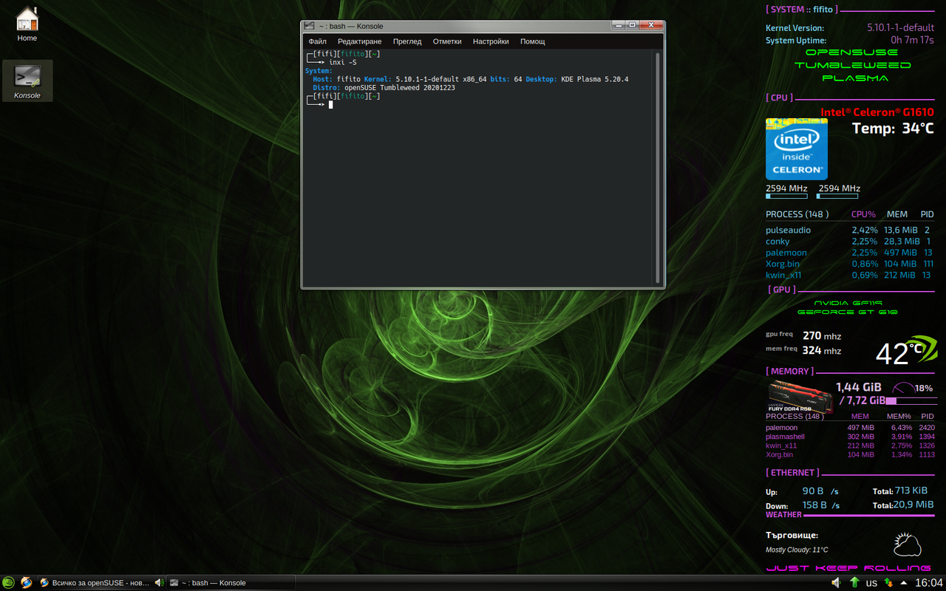Screen dimensions: 946x591
Task: Launch the Pale Moon browser from the taskbar
Action: (27, 583)
